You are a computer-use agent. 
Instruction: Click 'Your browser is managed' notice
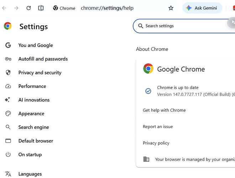(195, 159)
